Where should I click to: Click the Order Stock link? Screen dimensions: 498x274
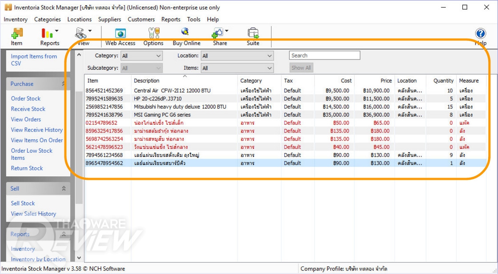[x=26, y=99]
